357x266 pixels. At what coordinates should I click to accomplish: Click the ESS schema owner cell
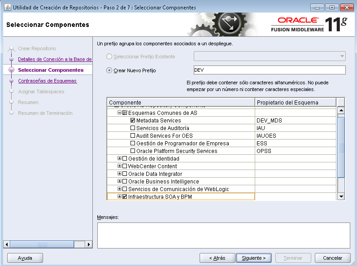coord(295,143)
